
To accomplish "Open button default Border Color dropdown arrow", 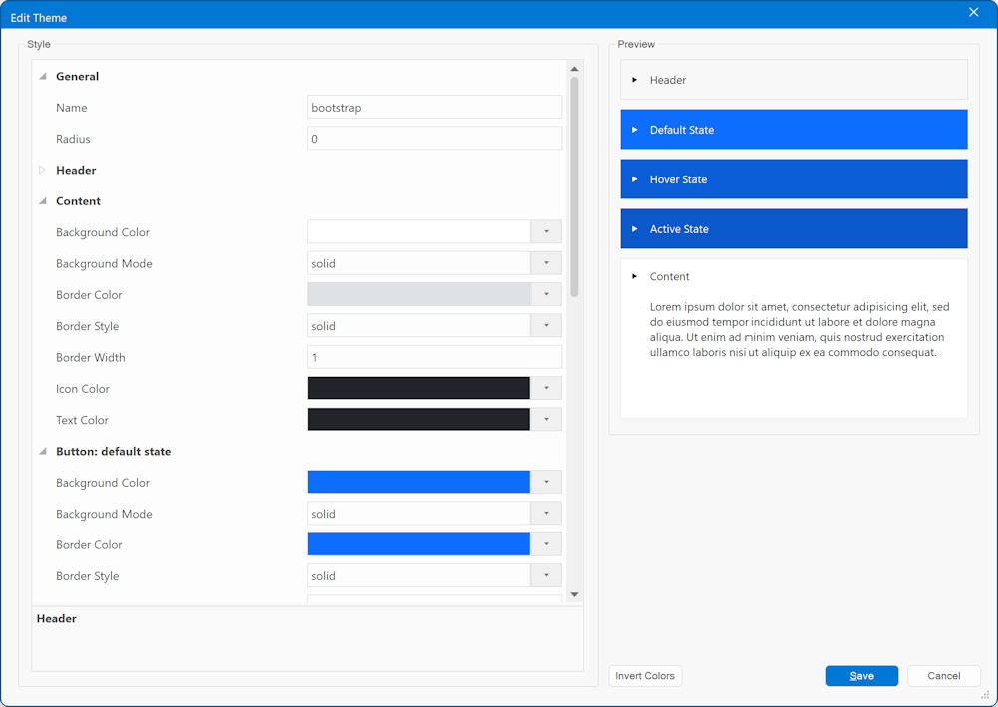I will coord(546,545).
